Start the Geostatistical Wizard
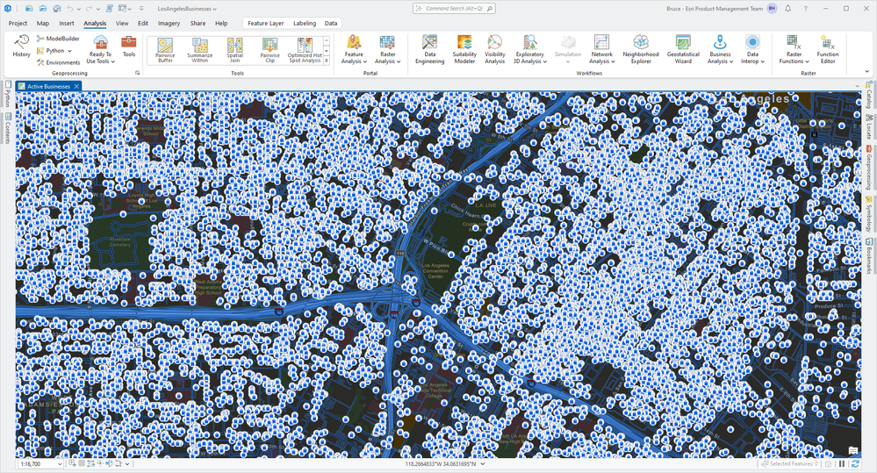 683,49
